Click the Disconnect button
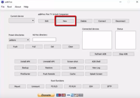Image resolution: width=140 pixels, height=98 pixels. pyautogui.click(x=120, y=21)
